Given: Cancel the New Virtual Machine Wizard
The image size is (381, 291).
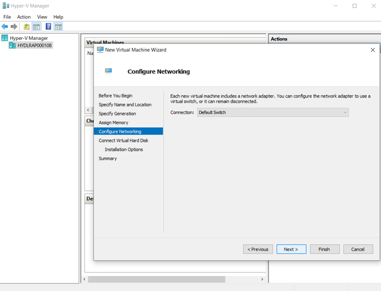Looking at the screenshot, I should (358, 249).
